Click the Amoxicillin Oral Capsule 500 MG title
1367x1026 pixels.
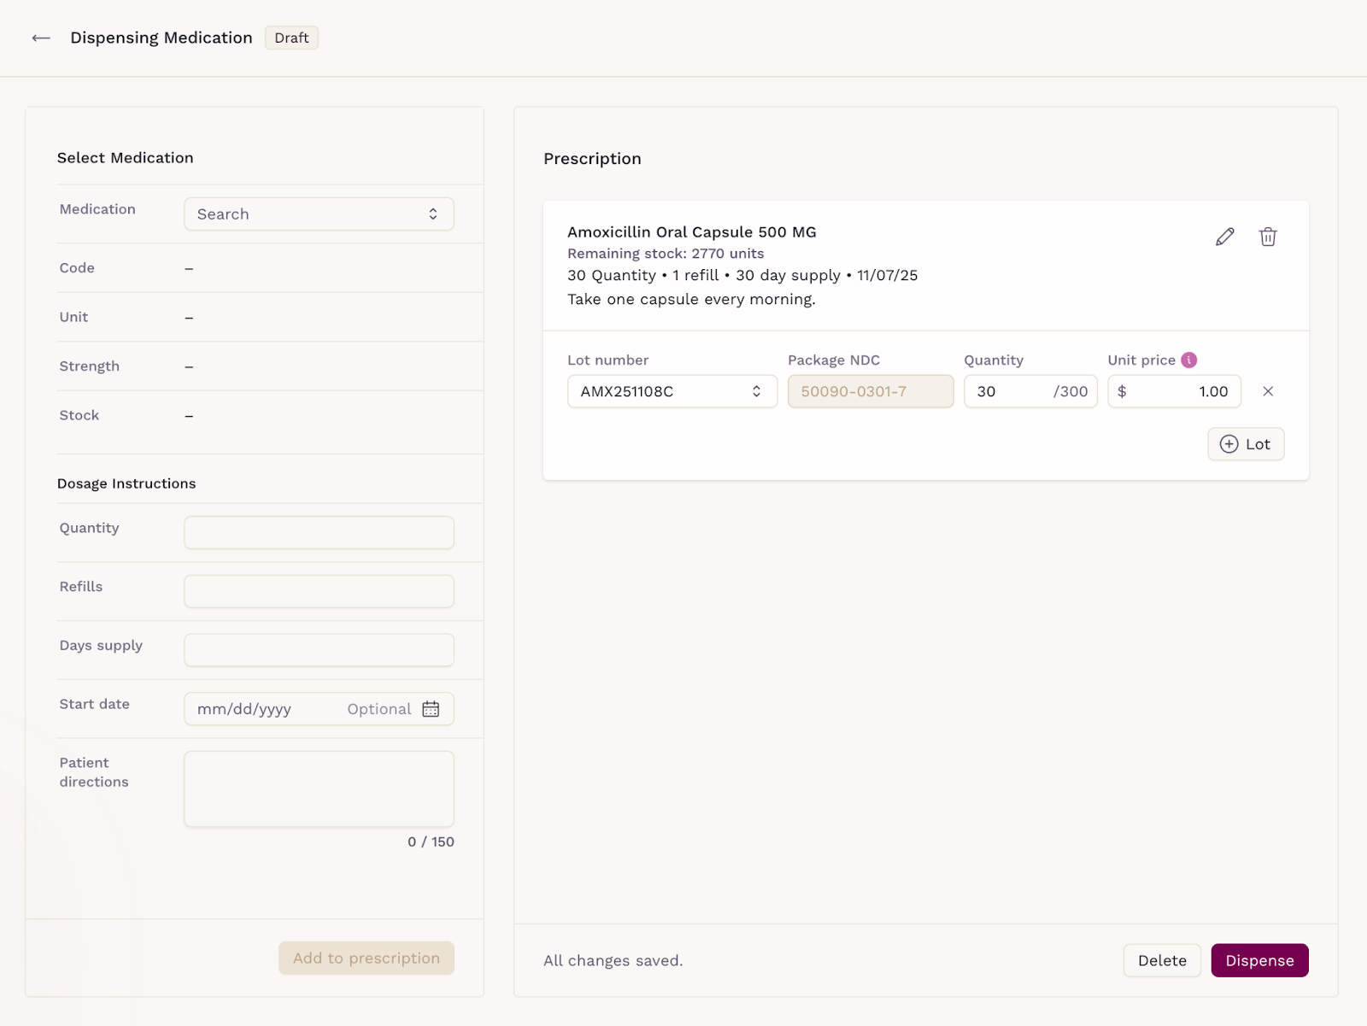point(692,232)
